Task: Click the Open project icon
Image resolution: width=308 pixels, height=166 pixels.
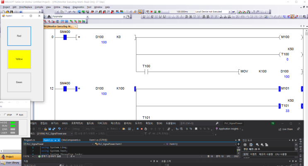Action: 7,12
